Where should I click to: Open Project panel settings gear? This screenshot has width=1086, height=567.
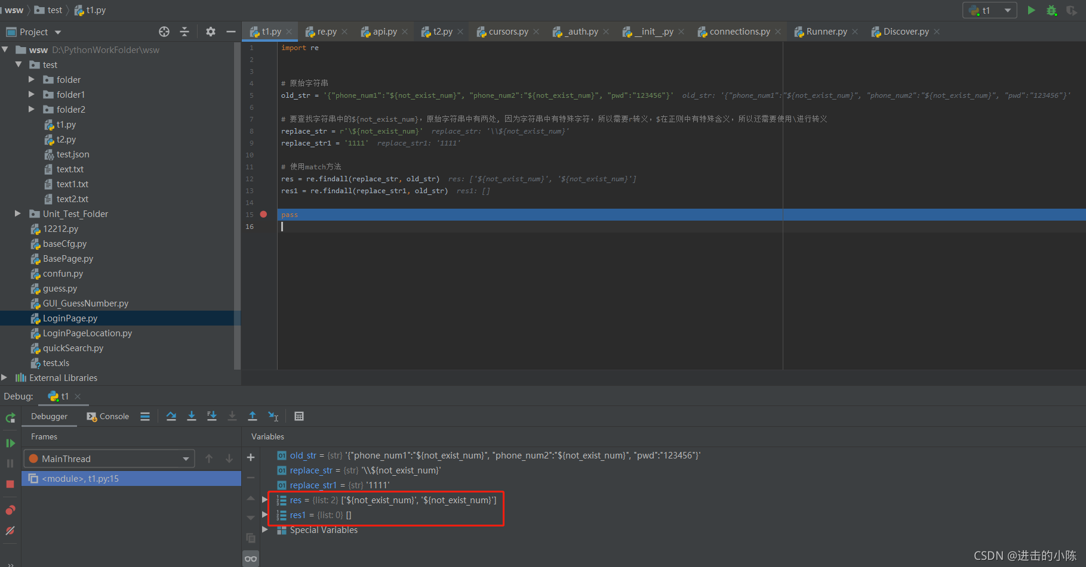click(x=211, y=32)
